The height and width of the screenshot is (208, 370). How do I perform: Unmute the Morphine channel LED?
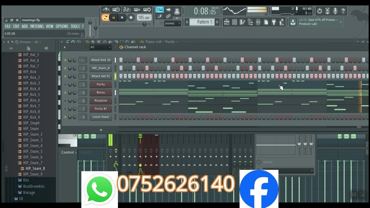coord(65,101)
